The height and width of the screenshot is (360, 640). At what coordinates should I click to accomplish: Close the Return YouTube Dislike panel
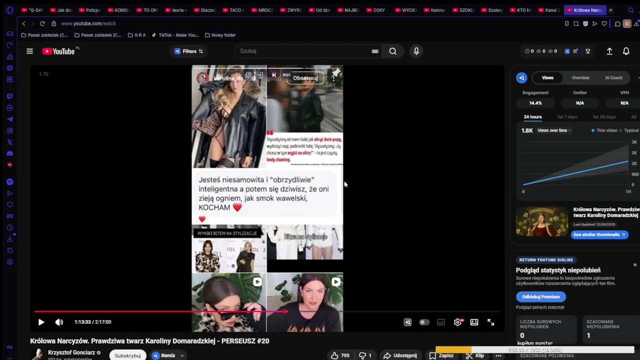tap(635, 265)
